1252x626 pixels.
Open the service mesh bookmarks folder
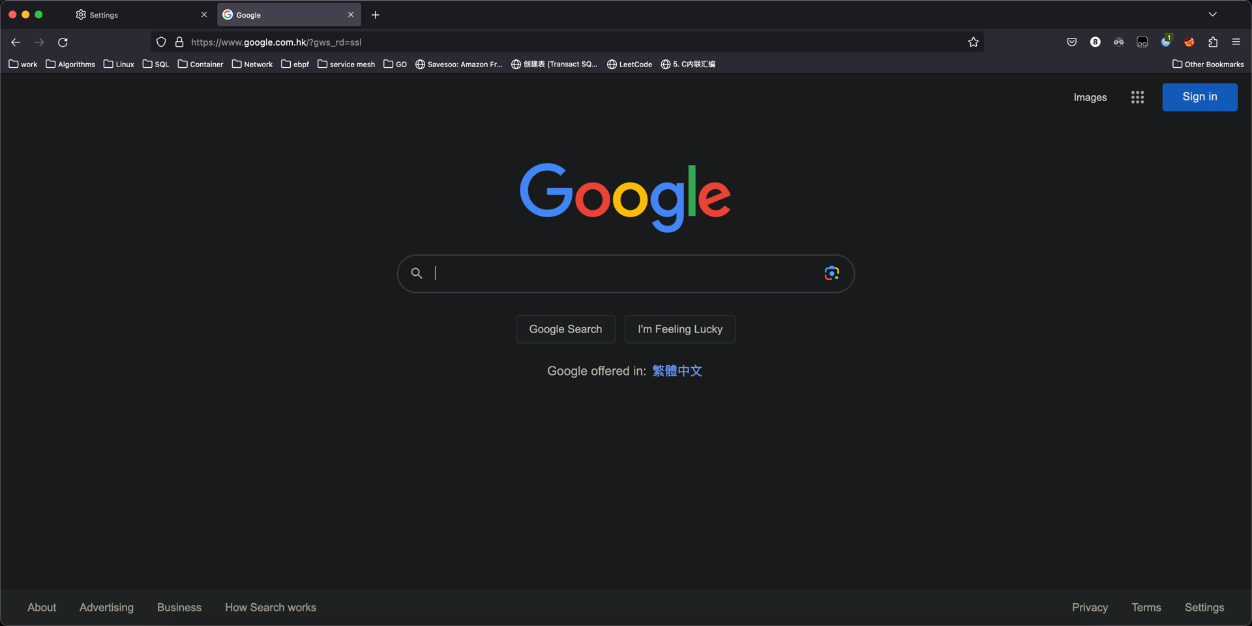pos(346,64)
